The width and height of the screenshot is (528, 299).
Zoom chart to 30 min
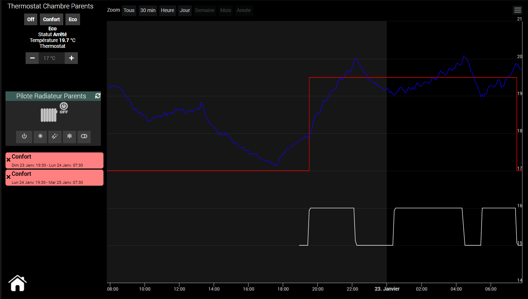[x=148, y=10]
